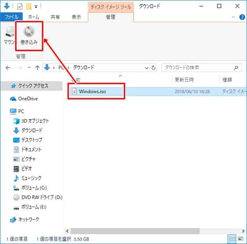Open the 3D オブジェクト folder

tap(35, 121)
